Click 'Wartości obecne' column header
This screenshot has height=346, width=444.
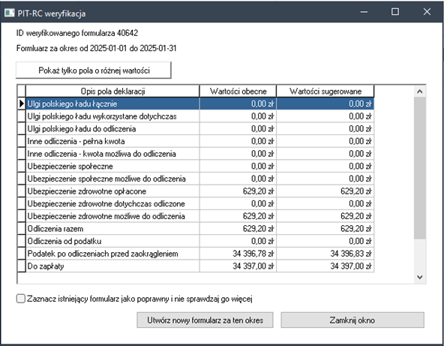[x=238, y=92]
